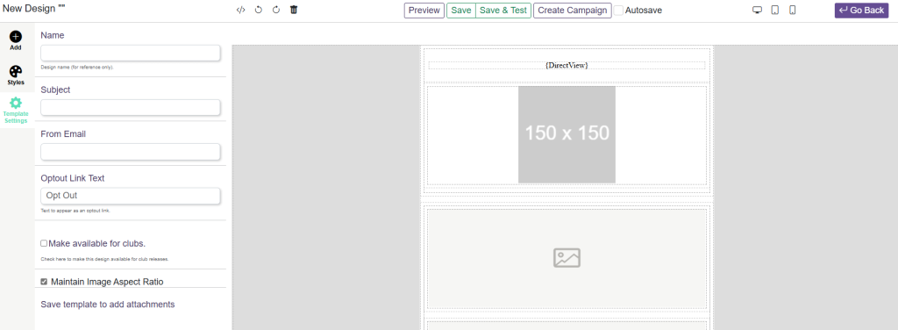Viewport: 898px width, 330px height.
Task: Undo the last change
Action: click(x=259, y=11)
